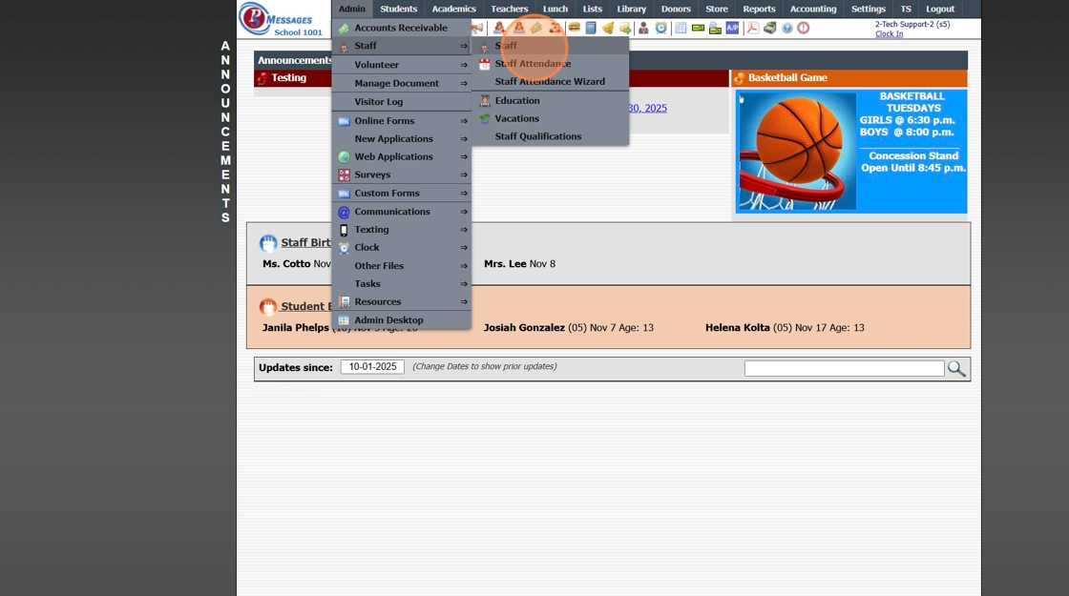Open the Academics menu
1069x596 pixels.
pyautogui.click(x=453, y=9)
